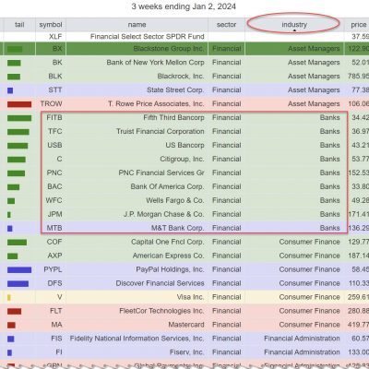Click US Bancorp name cell
This screenshot has height=369, width=369.
pos(184,145)
